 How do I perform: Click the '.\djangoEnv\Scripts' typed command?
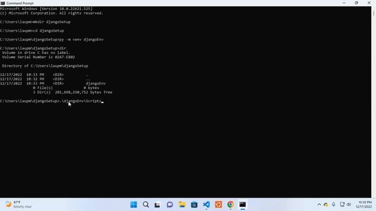point(80,101)
